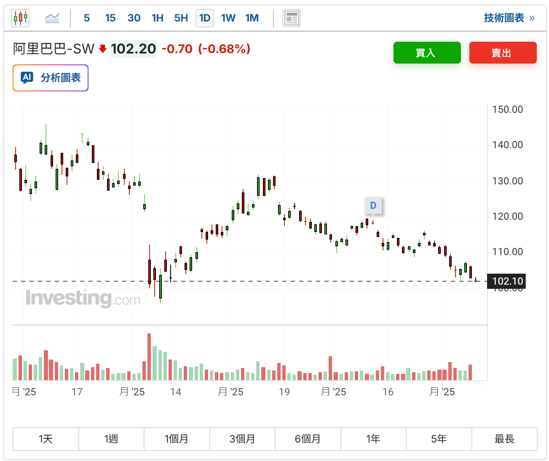
Task: Click the 150.00 axis price label
Action: click(507, 109)
